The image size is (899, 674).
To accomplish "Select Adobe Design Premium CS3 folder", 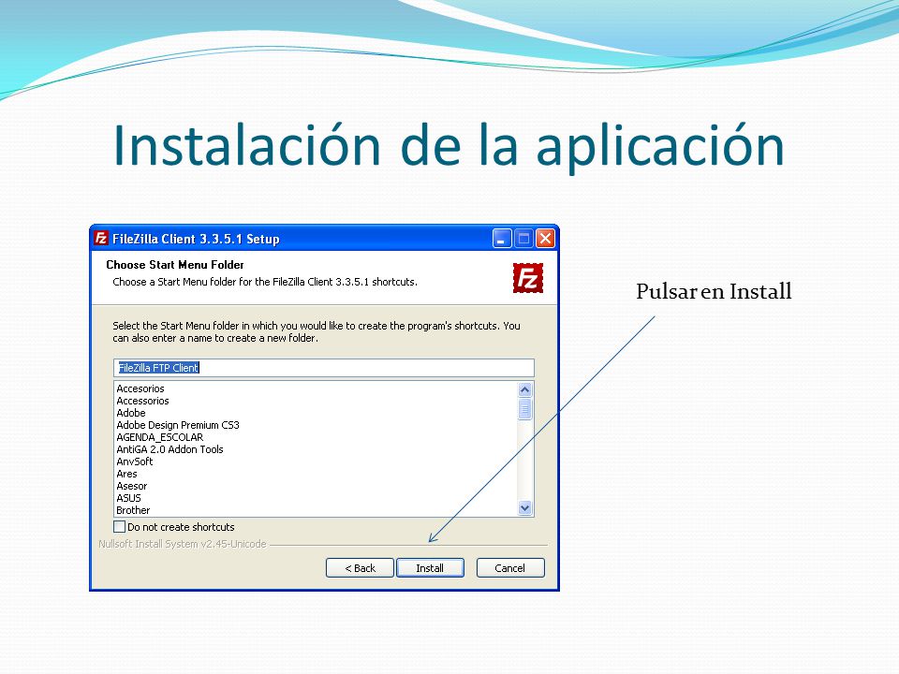I will click(x=178, y=425).
